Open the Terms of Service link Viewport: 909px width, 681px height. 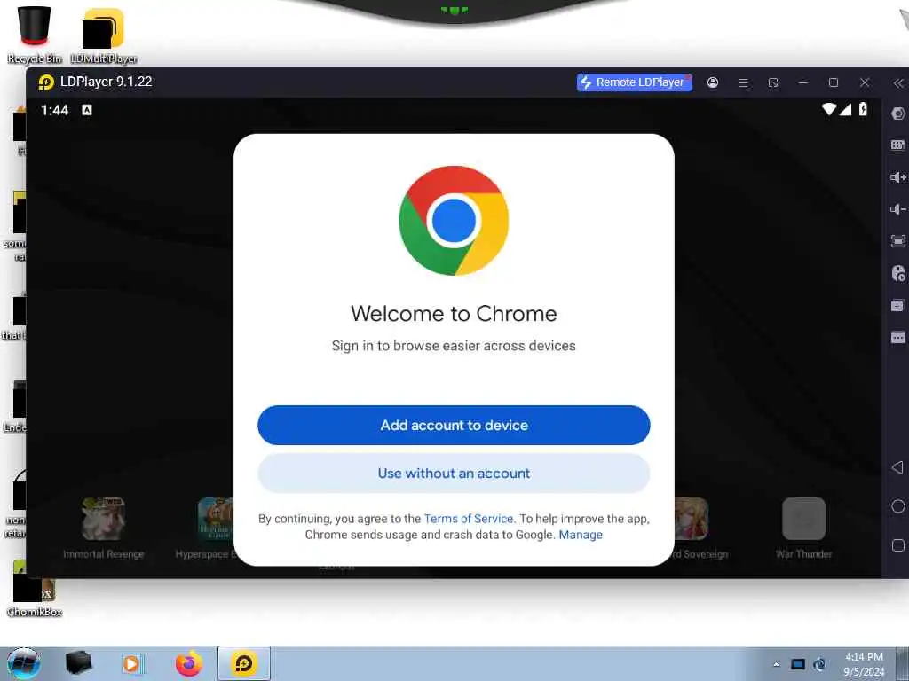469,519
